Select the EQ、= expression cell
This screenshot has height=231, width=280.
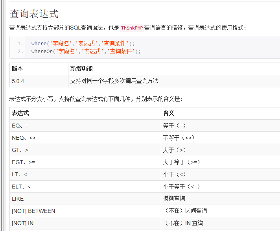click(20, 126)
